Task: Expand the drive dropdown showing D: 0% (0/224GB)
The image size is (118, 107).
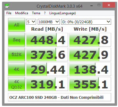Action: [x=86, y=22]
